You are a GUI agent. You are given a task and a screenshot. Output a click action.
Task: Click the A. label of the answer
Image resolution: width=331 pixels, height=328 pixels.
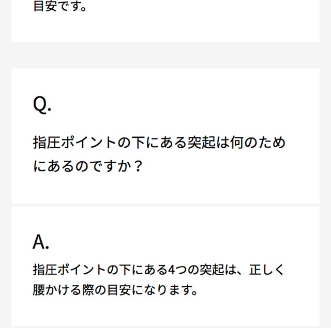41,241
